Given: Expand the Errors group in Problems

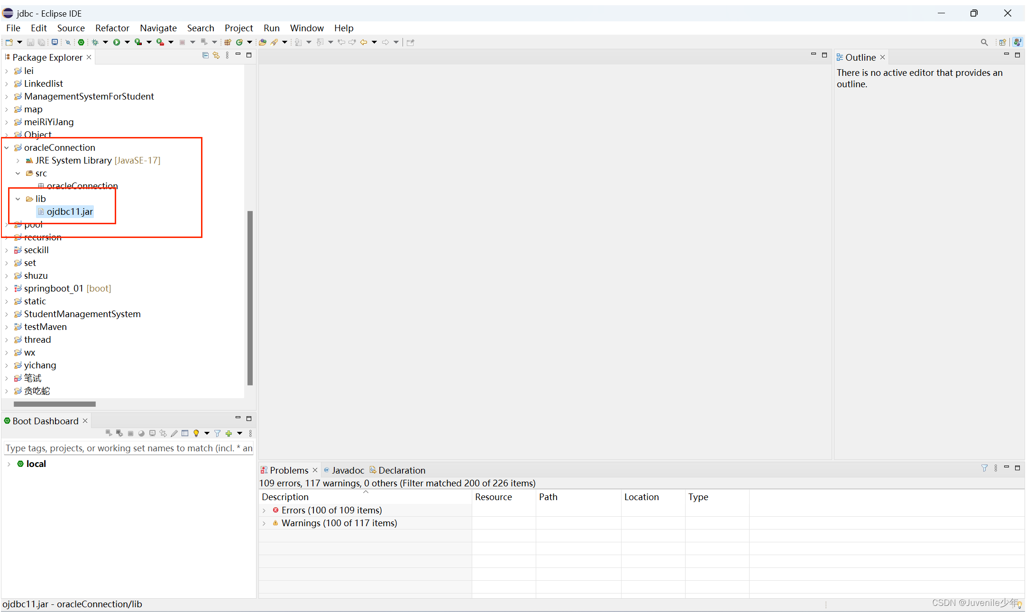Looking at the screenshot, I should click(264, 511).
